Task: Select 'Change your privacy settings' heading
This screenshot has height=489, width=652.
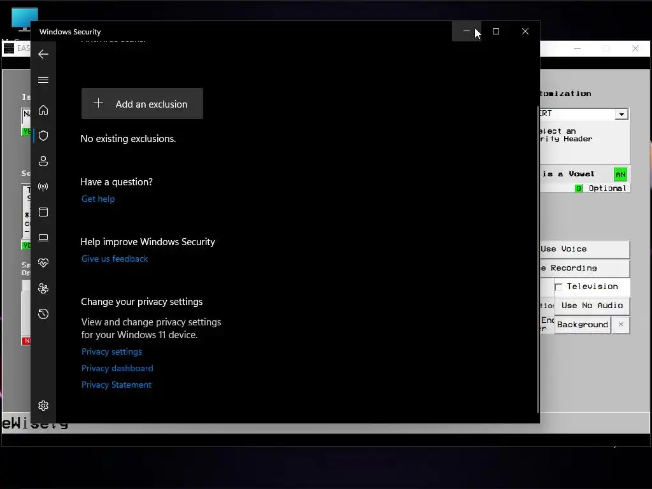Action: click(142, 302)
